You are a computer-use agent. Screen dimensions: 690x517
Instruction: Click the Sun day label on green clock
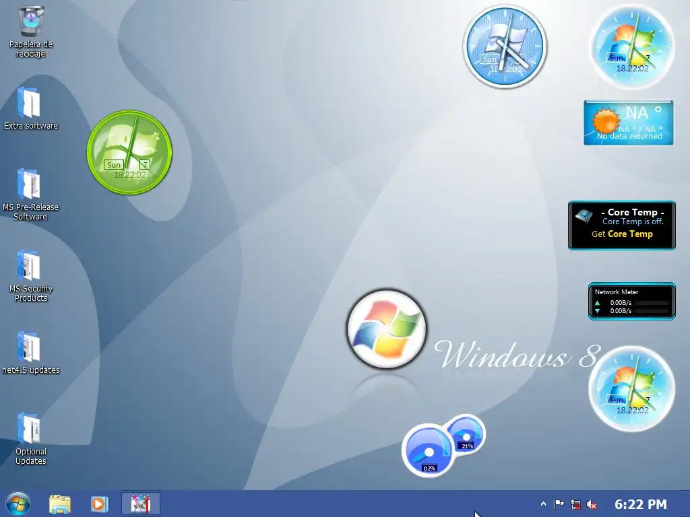[x=113, y=165]
